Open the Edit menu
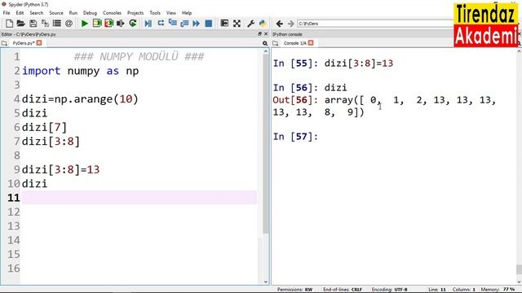 [x=20, y=13]
